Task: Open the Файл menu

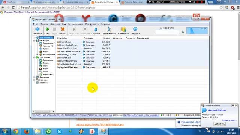Action: (35, 24)
